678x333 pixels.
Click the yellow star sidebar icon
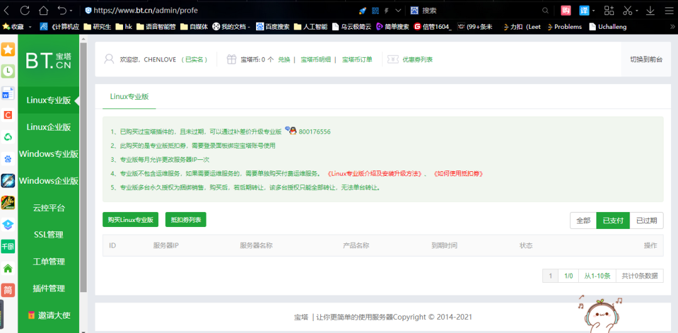(x=8, y=50)
